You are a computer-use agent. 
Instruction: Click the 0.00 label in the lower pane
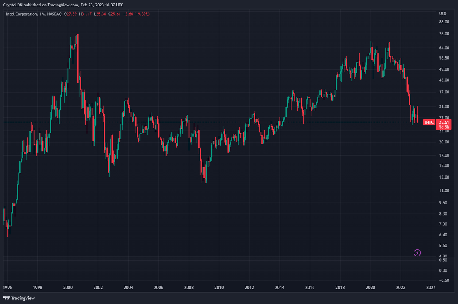click(x=443, y=270)
